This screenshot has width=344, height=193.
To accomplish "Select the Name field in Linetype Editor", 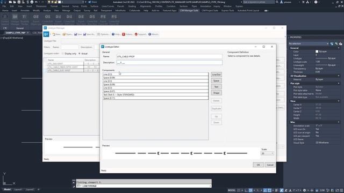I will 169,56.
